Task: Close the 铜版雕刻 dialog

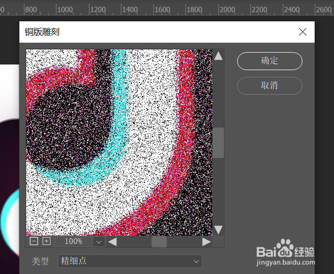Action: click(302, 32)
